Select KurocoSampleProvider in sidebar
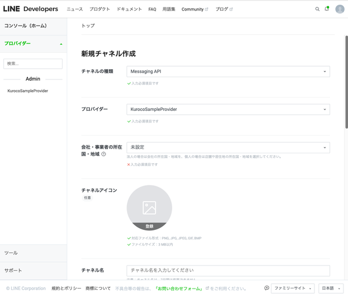Screen dimensions: 348x295 point(28,91)
